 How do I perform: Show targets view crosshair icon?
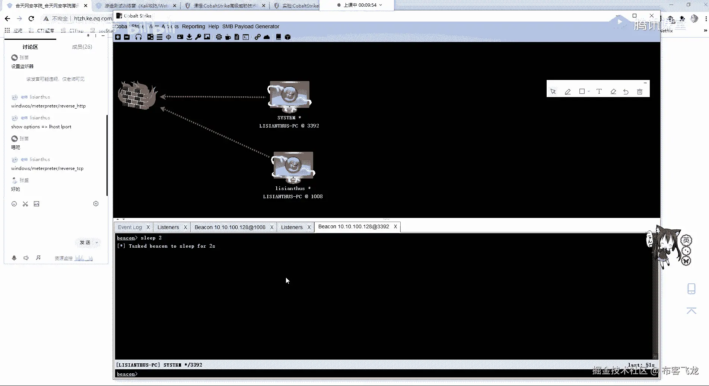(x=168, y=37)
